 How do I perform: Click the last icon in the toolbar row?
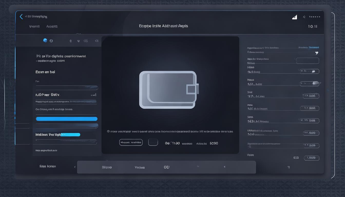tap(97, 41)
